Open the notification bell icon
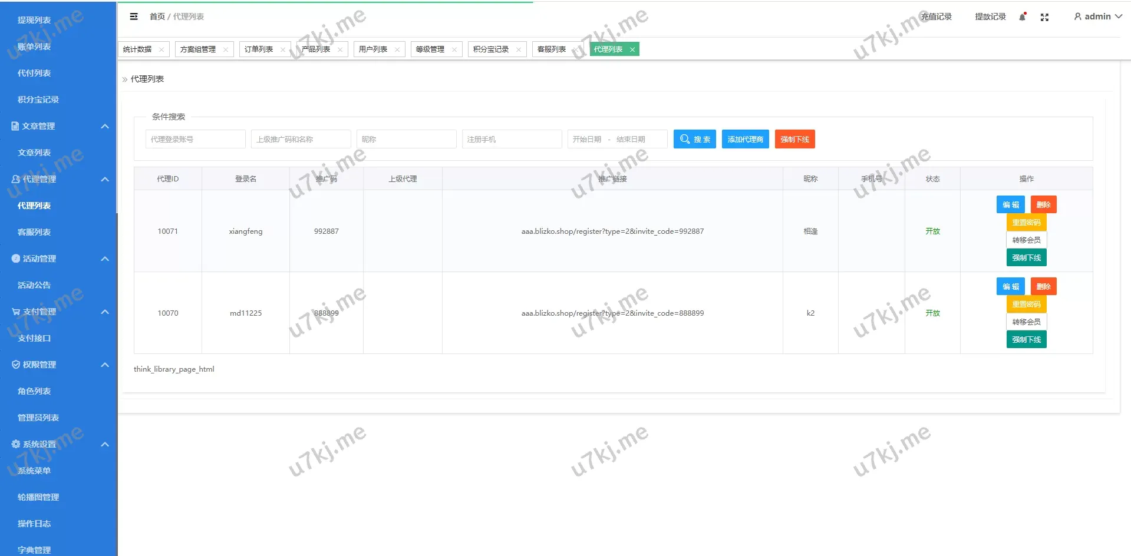The width and height of the screenshot is (1131, 556). (x=1023, y=17)
